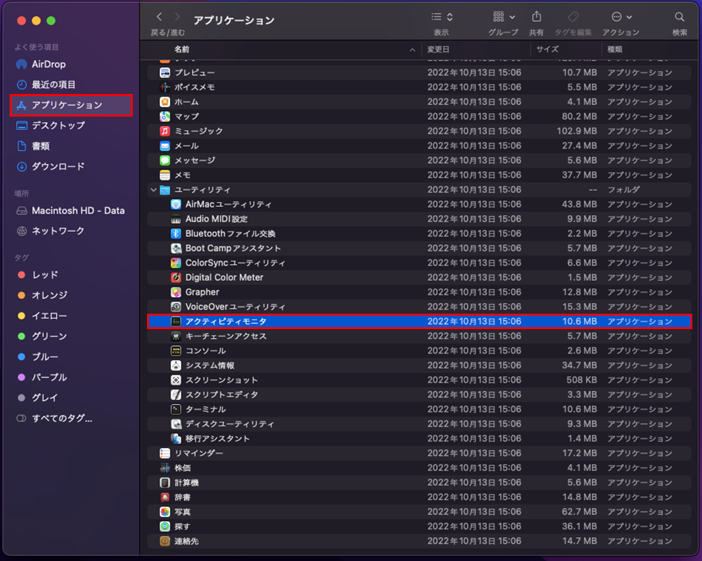Select Audio MIDI設定 icon
The image size is (702, 561).
176,219
